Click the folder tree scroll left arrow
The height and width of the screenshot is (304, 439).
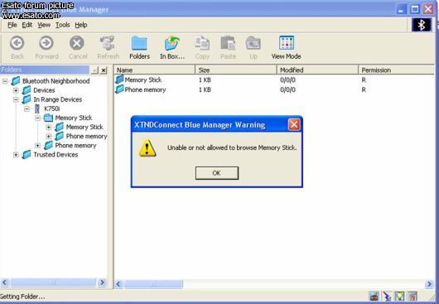pyautogui.click(x=5, y=282)
